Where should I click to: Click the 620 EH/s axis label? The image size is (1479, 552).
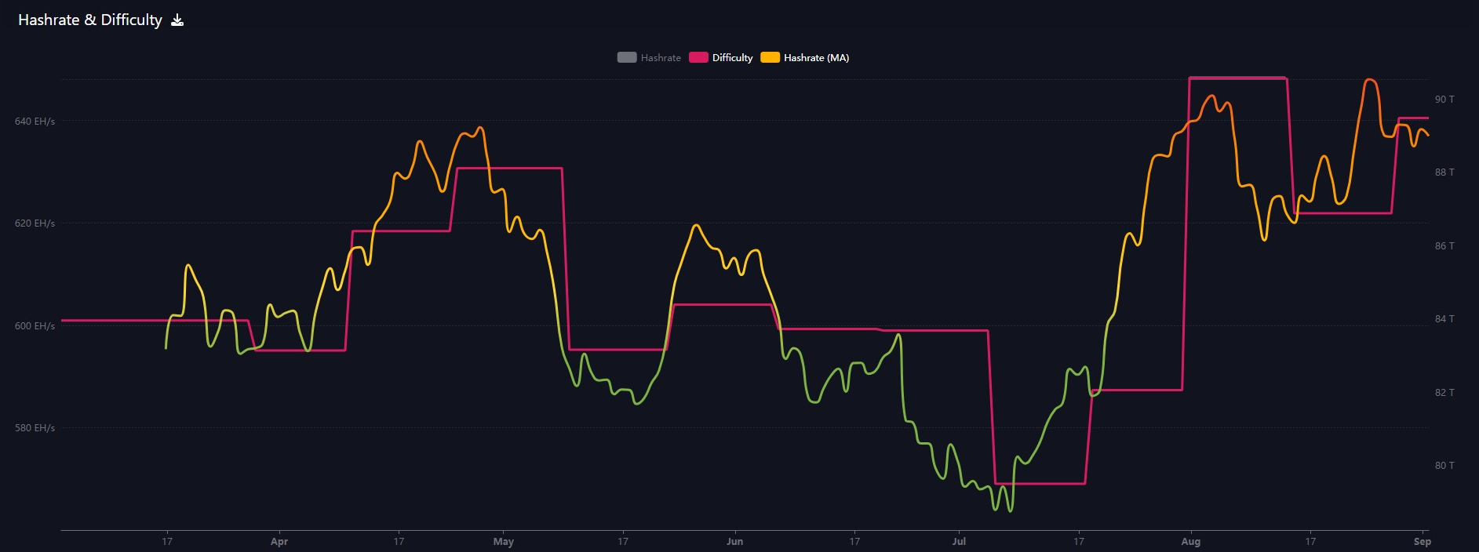(x=35, y=223)
